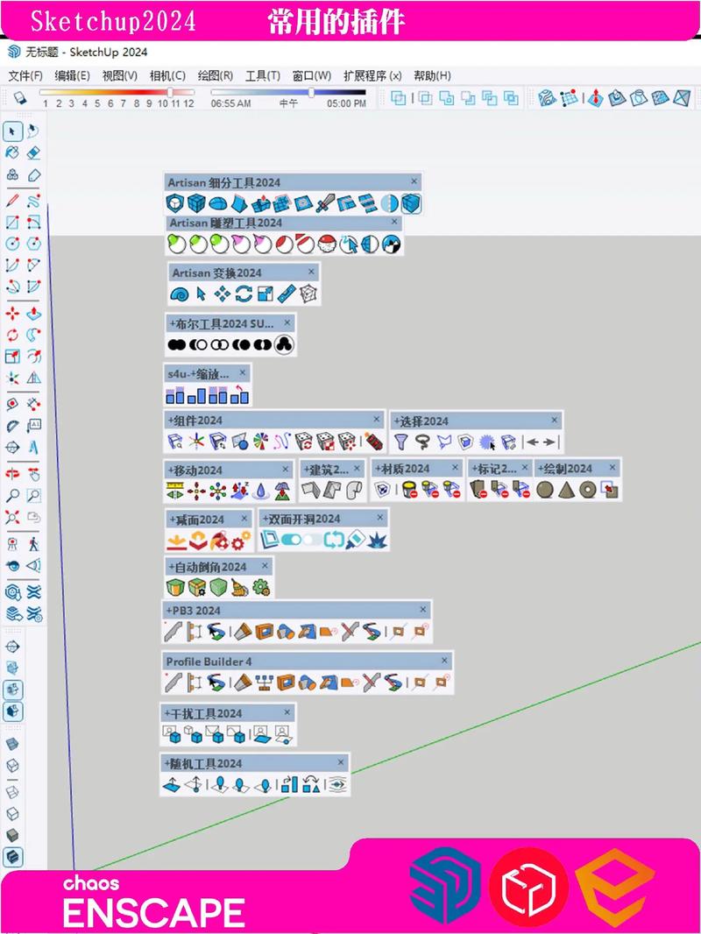701x934 pixels.
Task: Click the dynamite icon in 组件2024 toolbar
Action: [x=374, y=442]
